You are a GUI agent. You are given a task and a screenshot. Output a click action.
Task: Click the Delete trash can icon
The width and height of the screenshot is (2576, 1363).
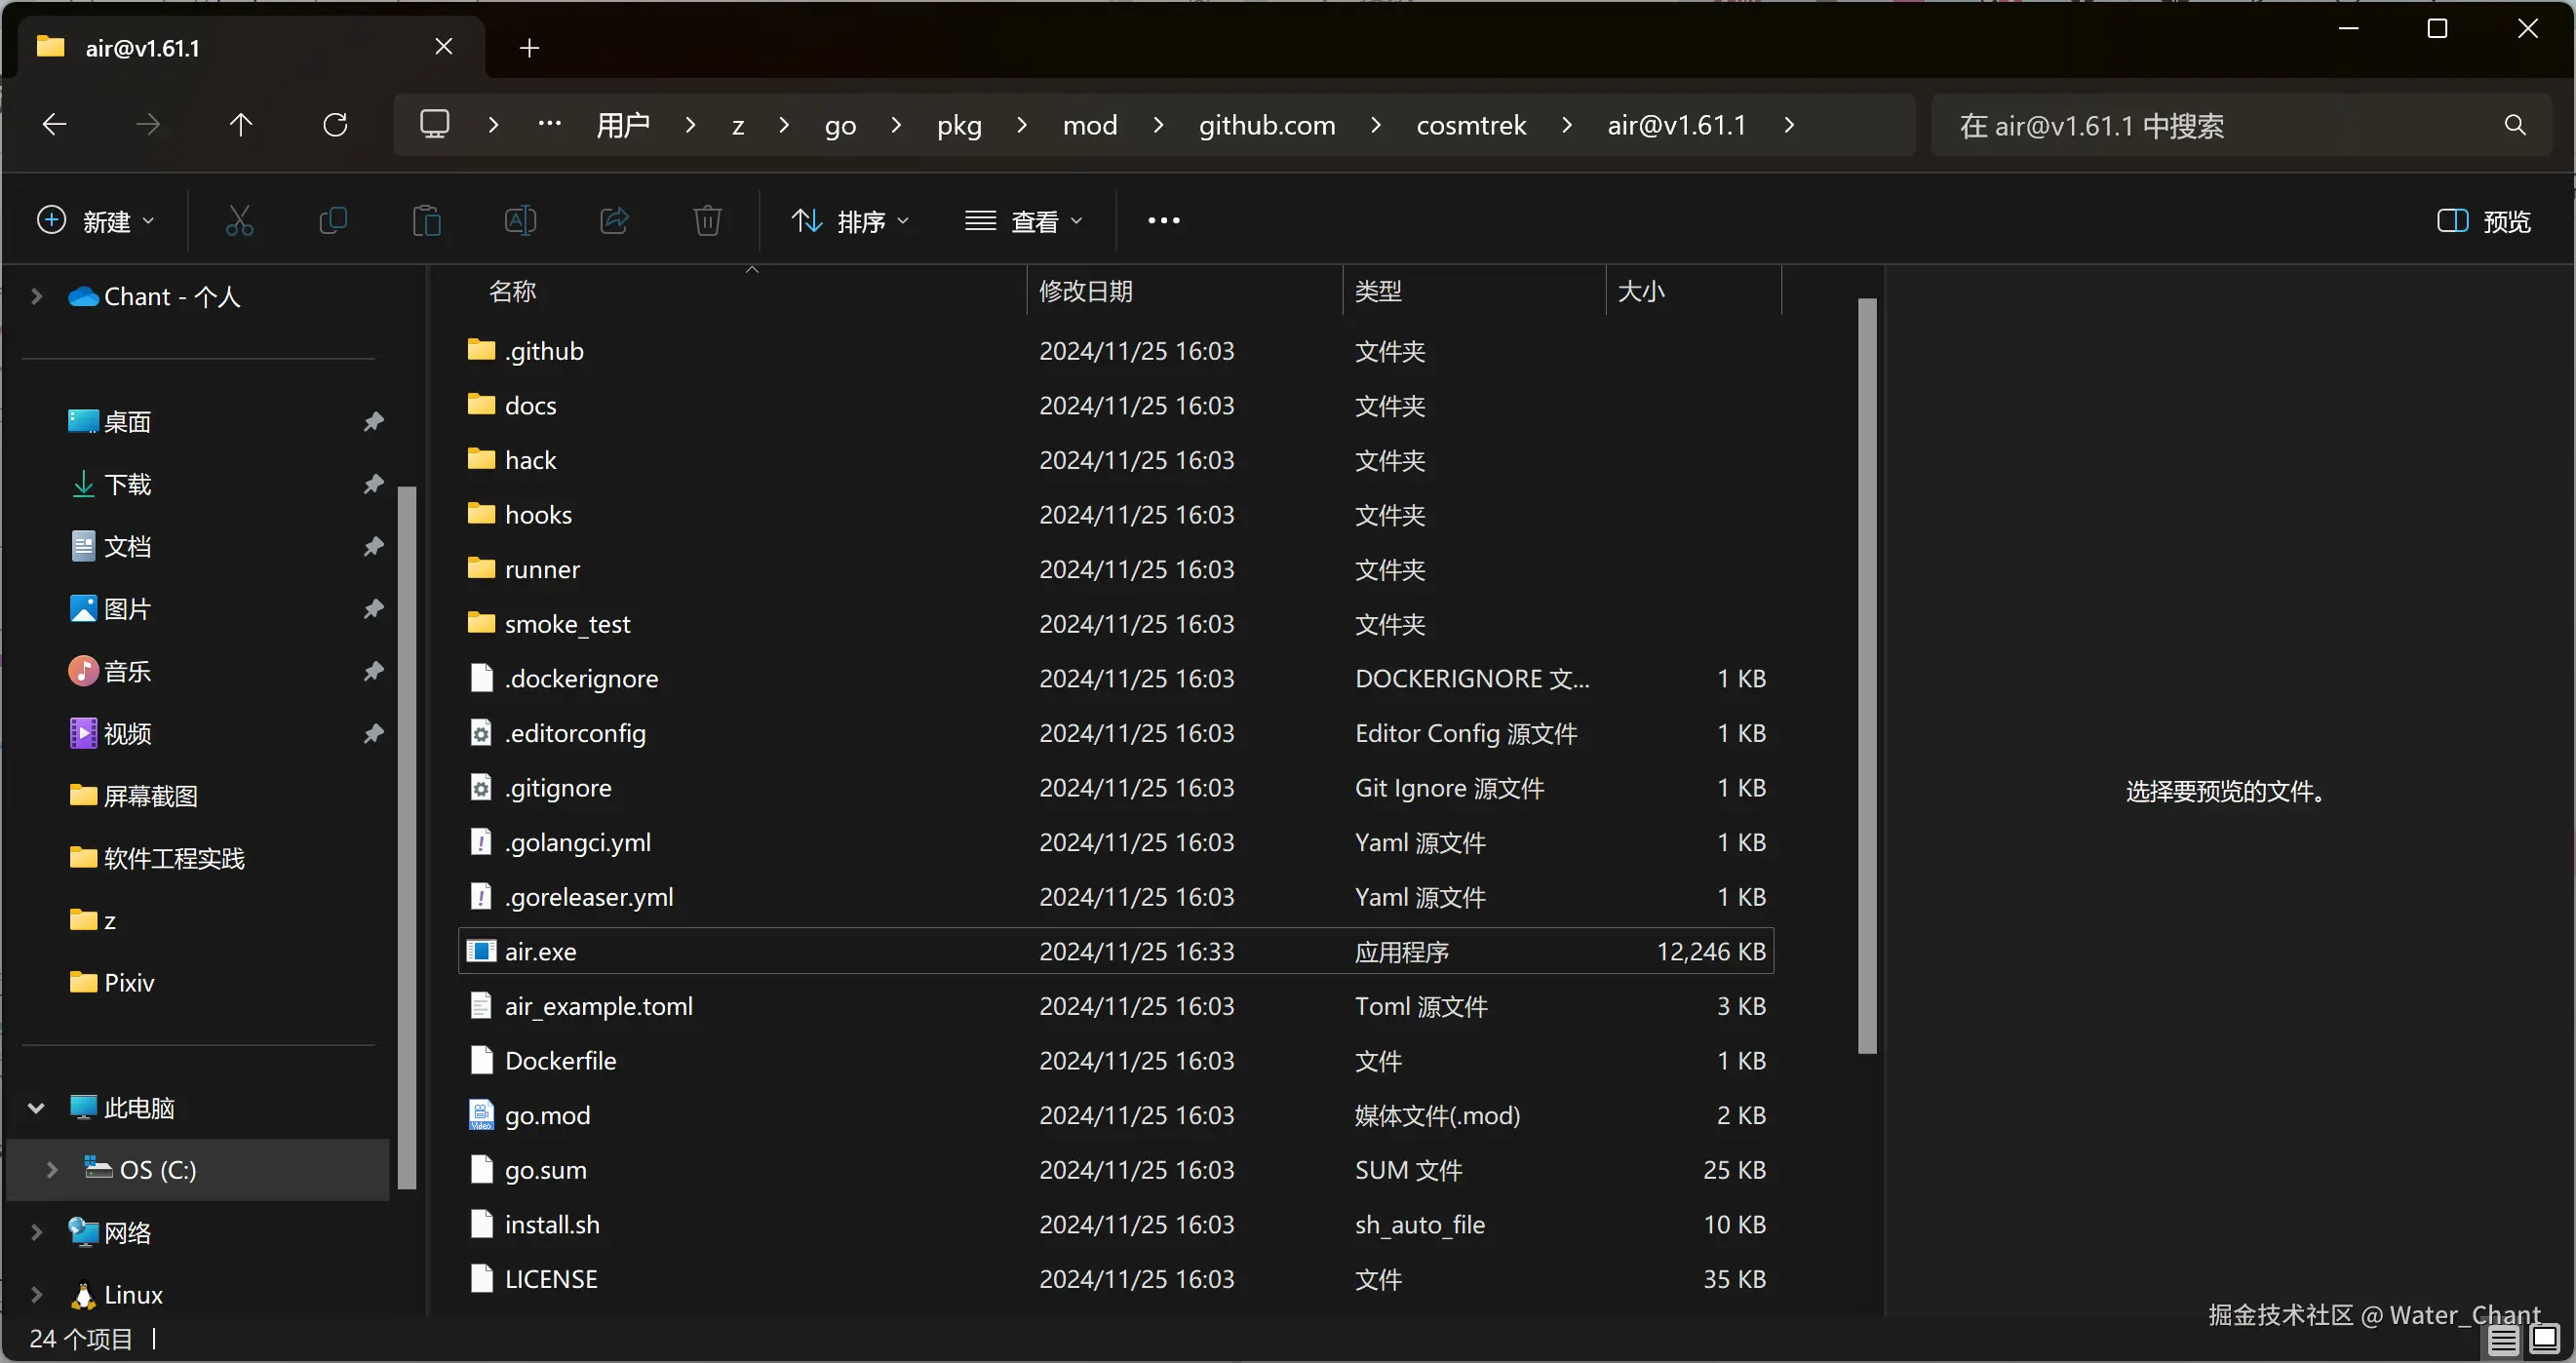(707, 220)
